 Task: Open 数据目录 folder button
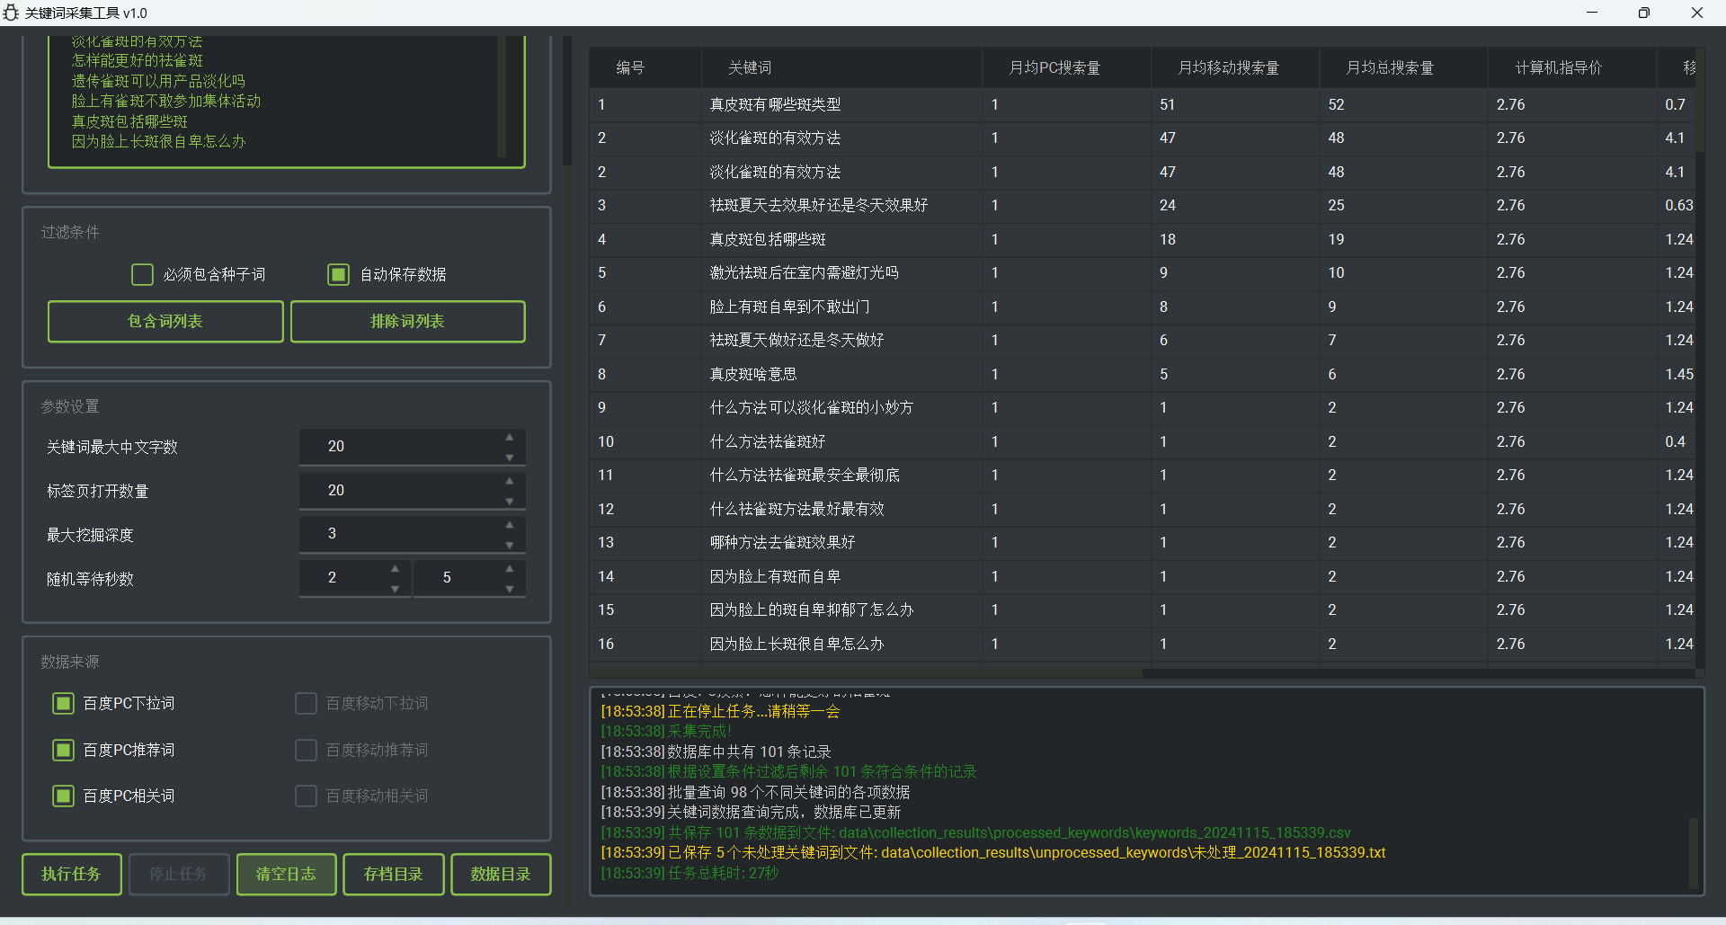point(501,874)
